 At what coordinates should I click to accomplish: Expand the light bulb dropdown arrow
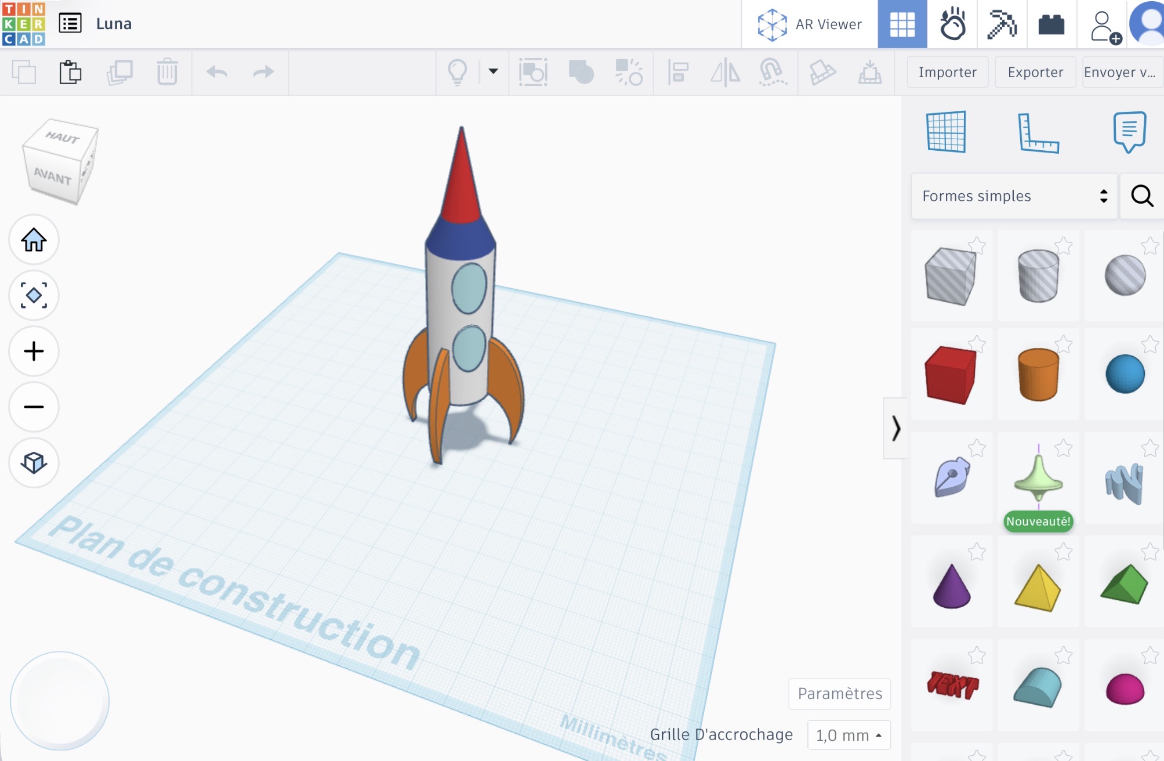(x=492, y=72)
